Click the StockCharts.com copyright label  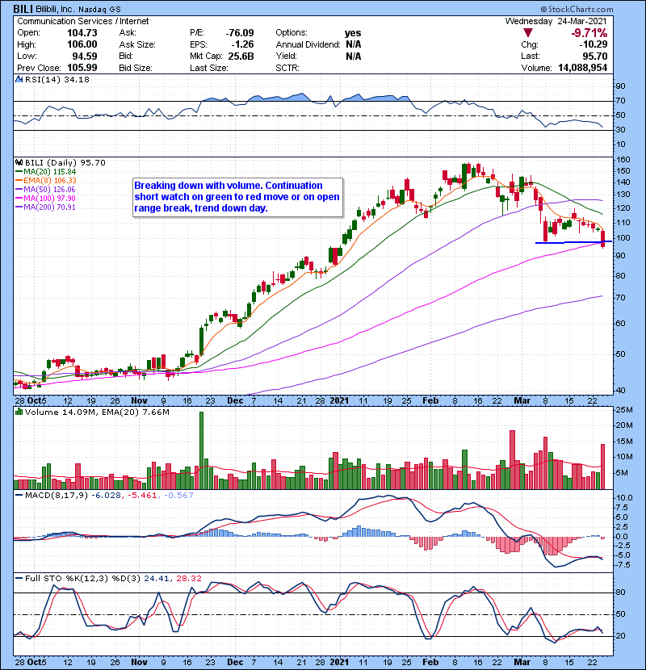coord(577,9)
